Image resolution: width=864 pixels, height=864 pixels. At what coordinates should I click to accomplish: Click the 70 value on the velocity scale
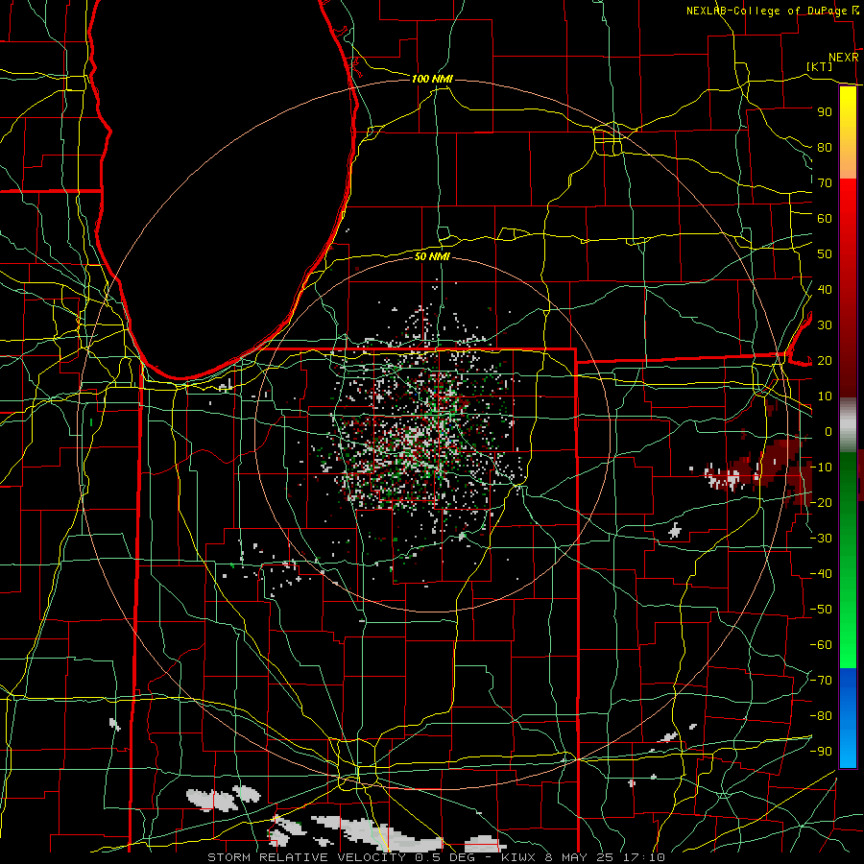coord(825,183)
